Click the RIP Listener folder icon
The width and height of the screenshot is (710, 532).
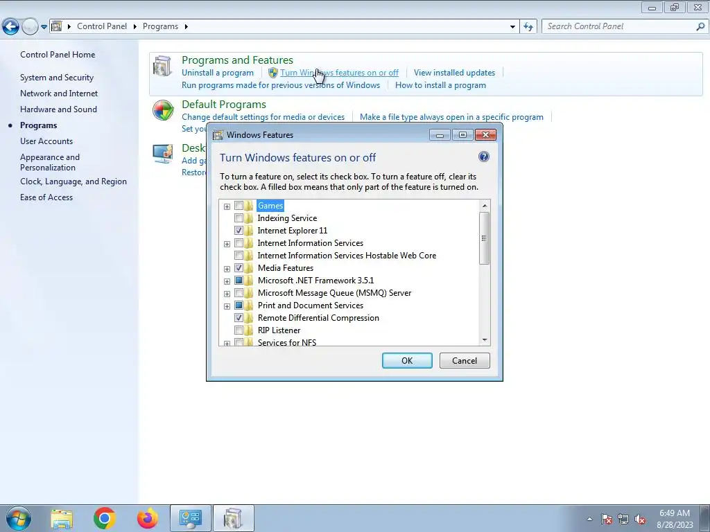[x=249, y=330]
